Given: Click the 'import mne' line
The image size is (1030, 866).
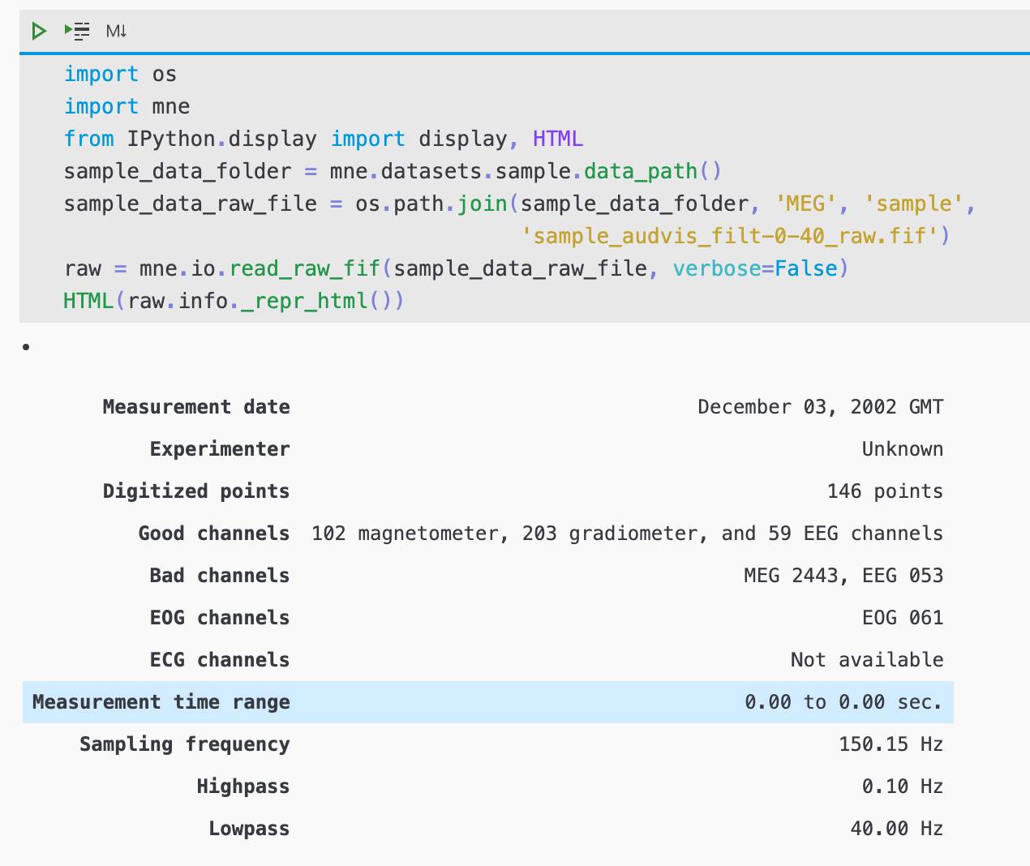Looking at the screenshot, I should 127,107.
